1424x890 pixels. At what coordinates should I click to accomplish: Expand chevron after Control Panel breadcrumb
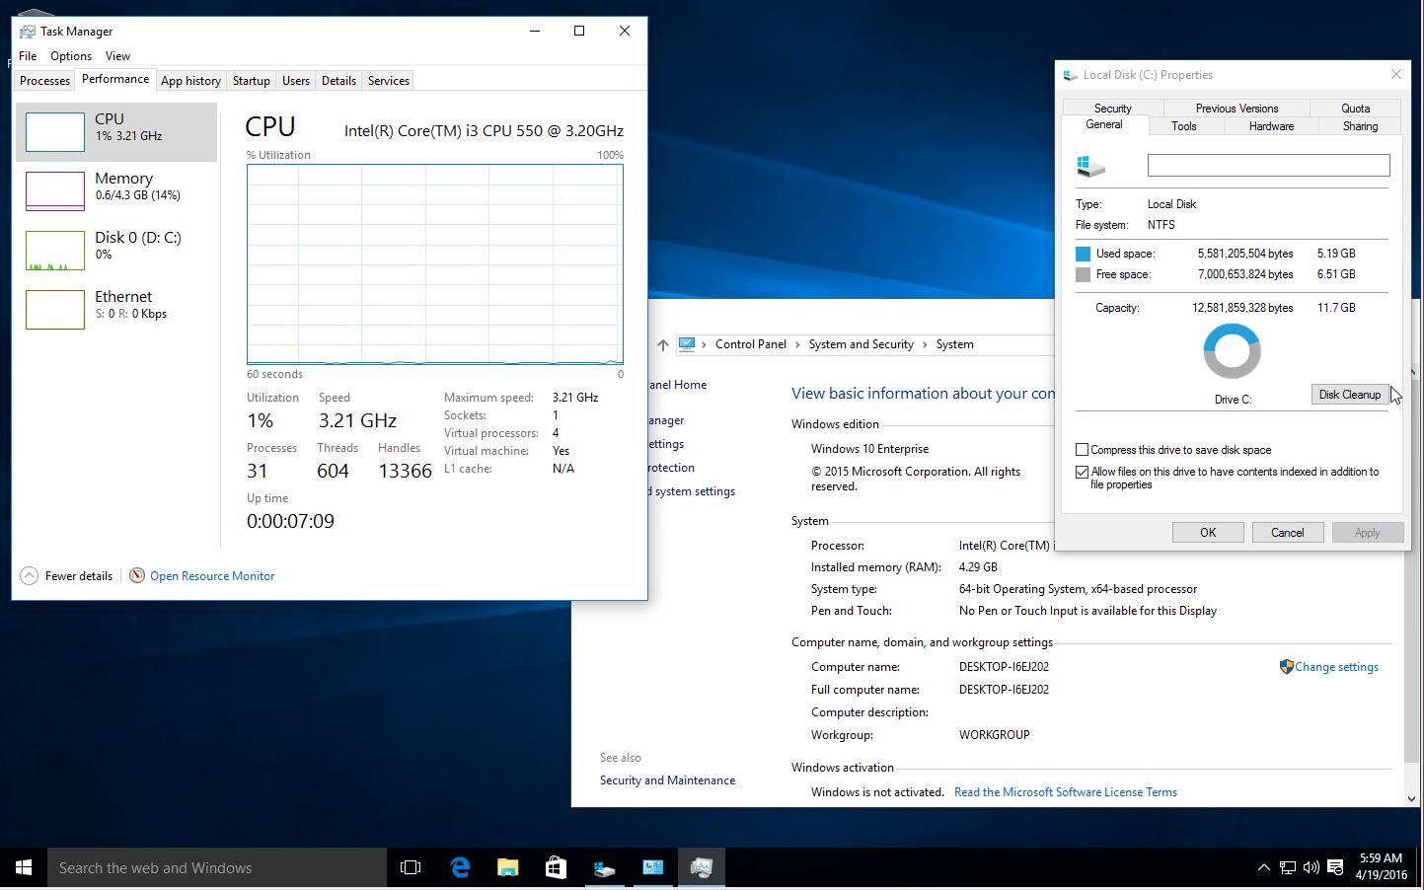[x=797, y=344]
